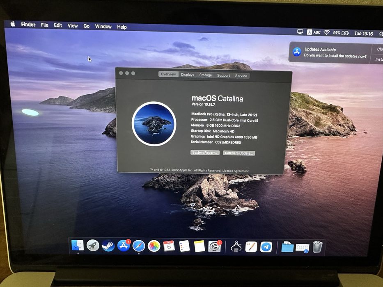Open Reminders from the Dock

coord(184,246)
